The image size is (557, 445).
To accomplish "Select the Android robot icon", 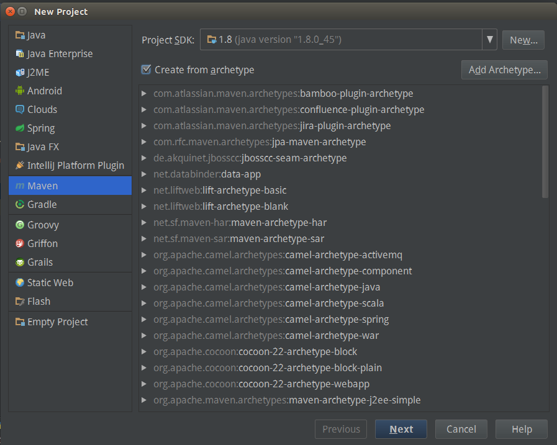I will 20,91.
